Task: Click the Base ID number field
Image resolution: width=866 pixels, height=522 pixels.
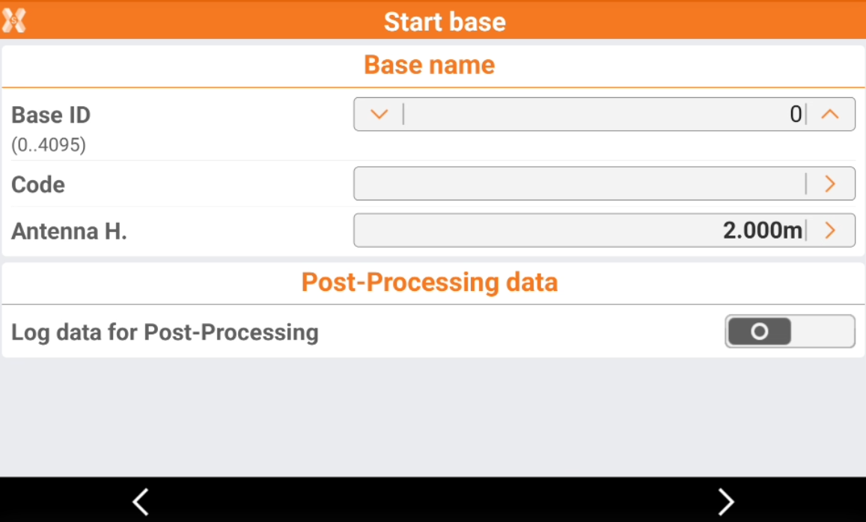Action: (x=603, y=114)
